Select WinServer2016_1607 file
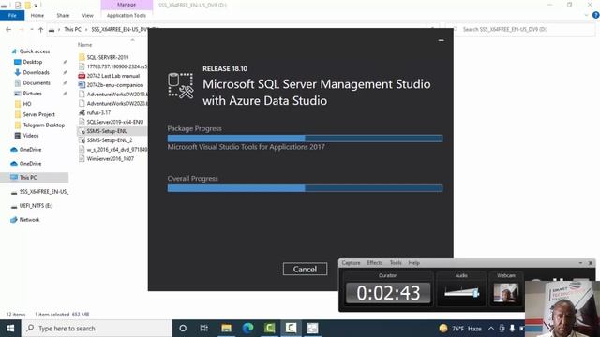The height and width of the screenshot is (337, 600). [x=111, y=158]
